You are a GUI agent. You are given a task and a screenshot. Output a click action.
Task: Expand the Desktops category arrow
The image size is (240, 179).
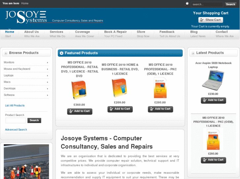coord(48,89)
